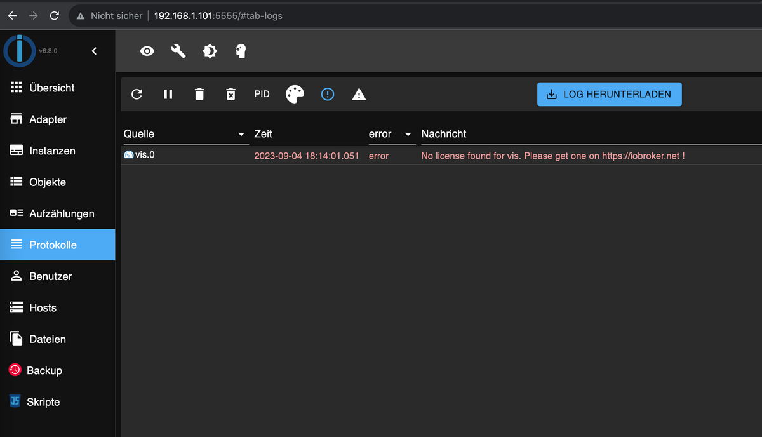Click the Nachricht message filter field

pyautogui.click(x=591, y=134)
